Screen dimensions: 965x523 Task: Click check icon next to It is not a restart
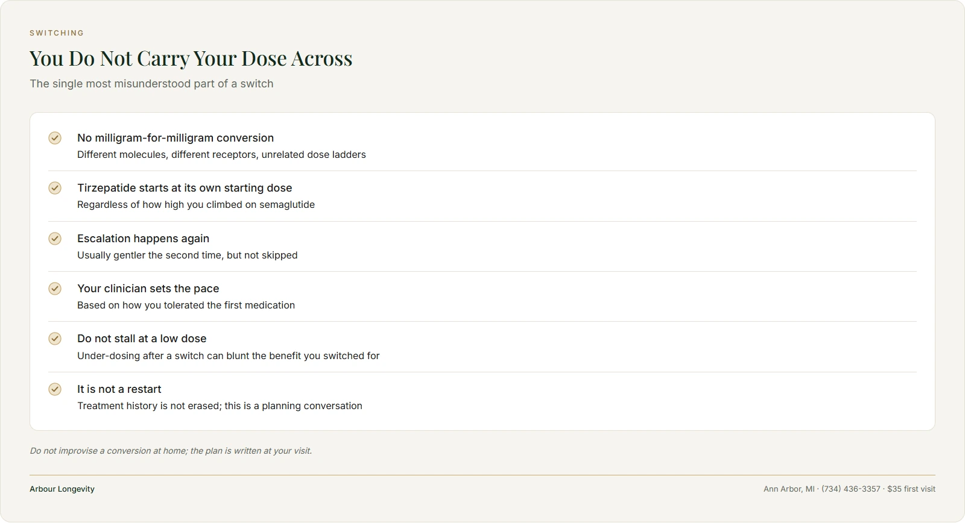click(55, 389)
